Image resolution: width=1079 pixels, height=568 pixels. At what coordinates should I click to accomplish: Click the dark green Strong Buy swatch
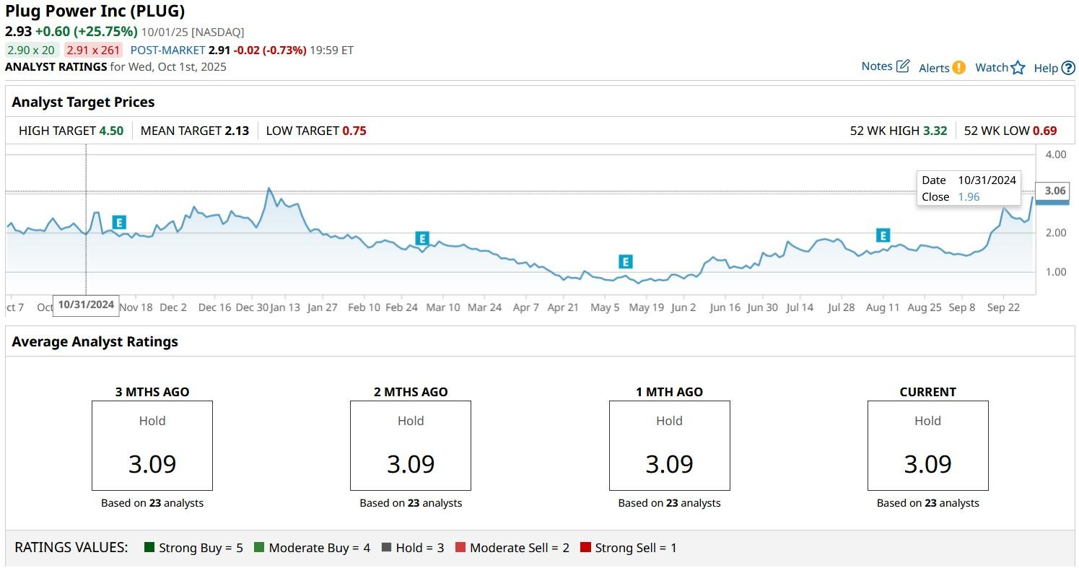click(149, 548)
